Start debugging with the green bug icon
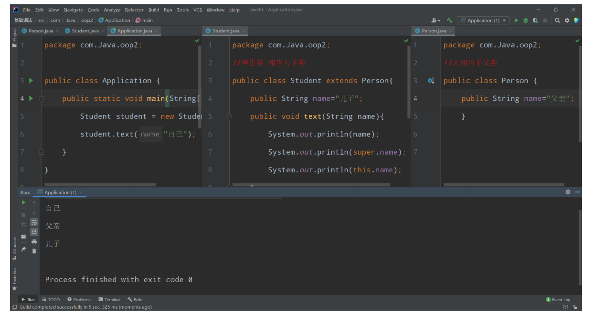The image size is (593, 315). 526,21
